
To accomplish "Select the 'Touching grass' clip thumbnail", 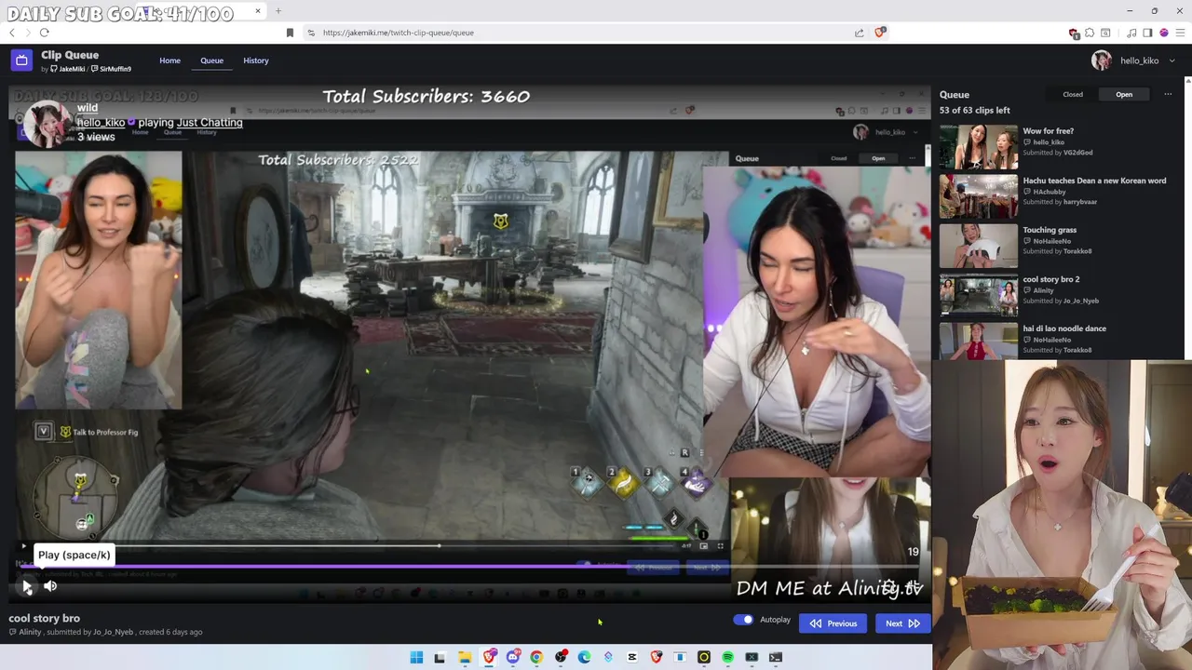I will [x=979, y=246].
